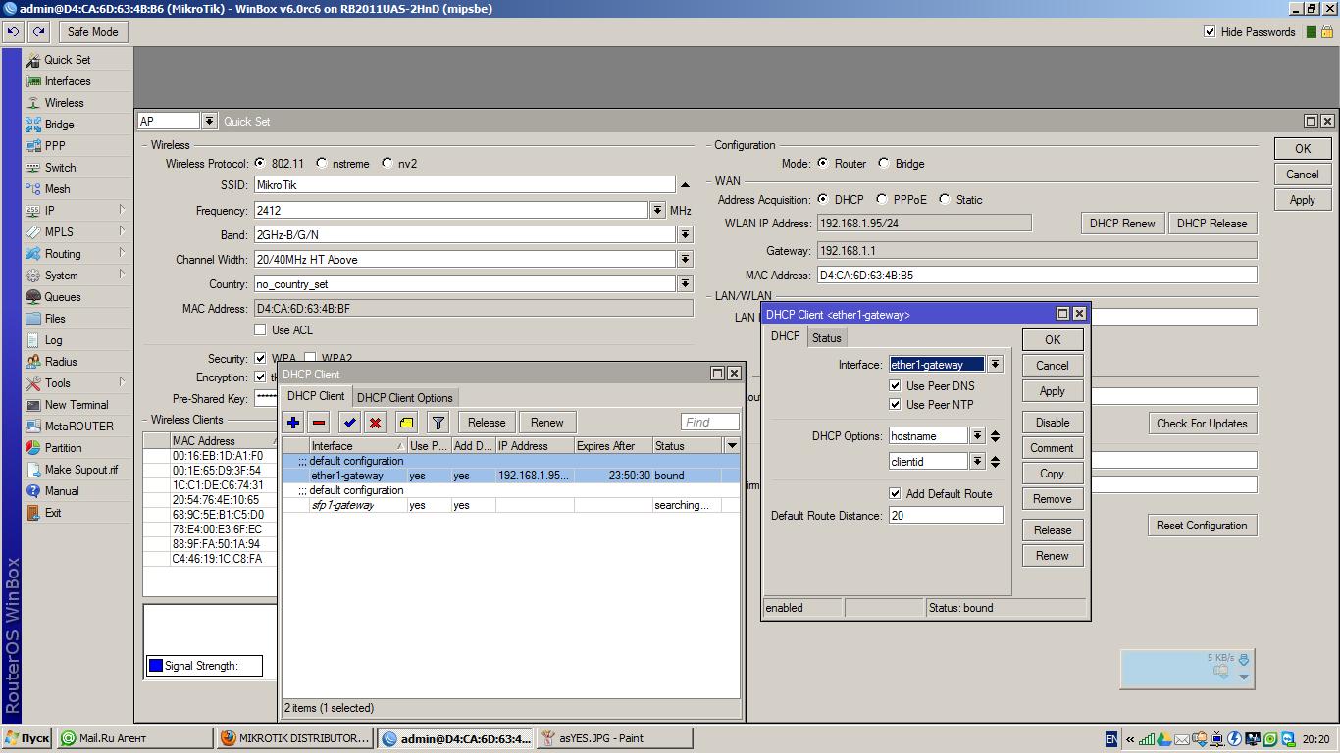The image size is (1340, 753).
Task: Add a new DHCP client with plus icon
Action: 293,423
